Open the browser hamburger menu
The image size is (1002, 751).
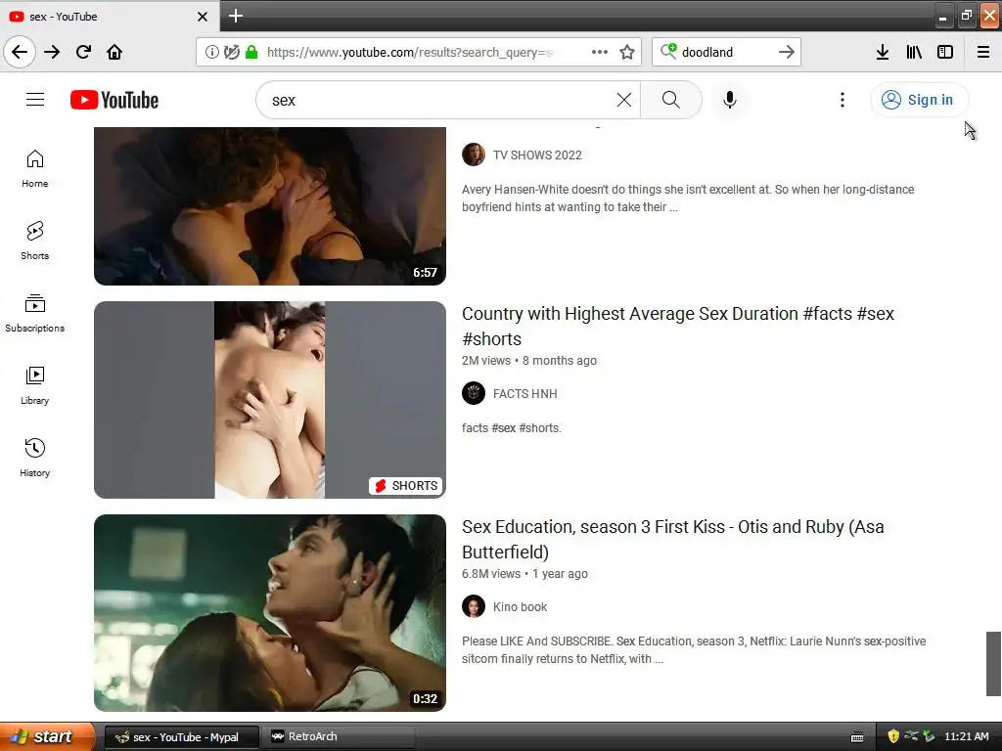click(983, 52)
